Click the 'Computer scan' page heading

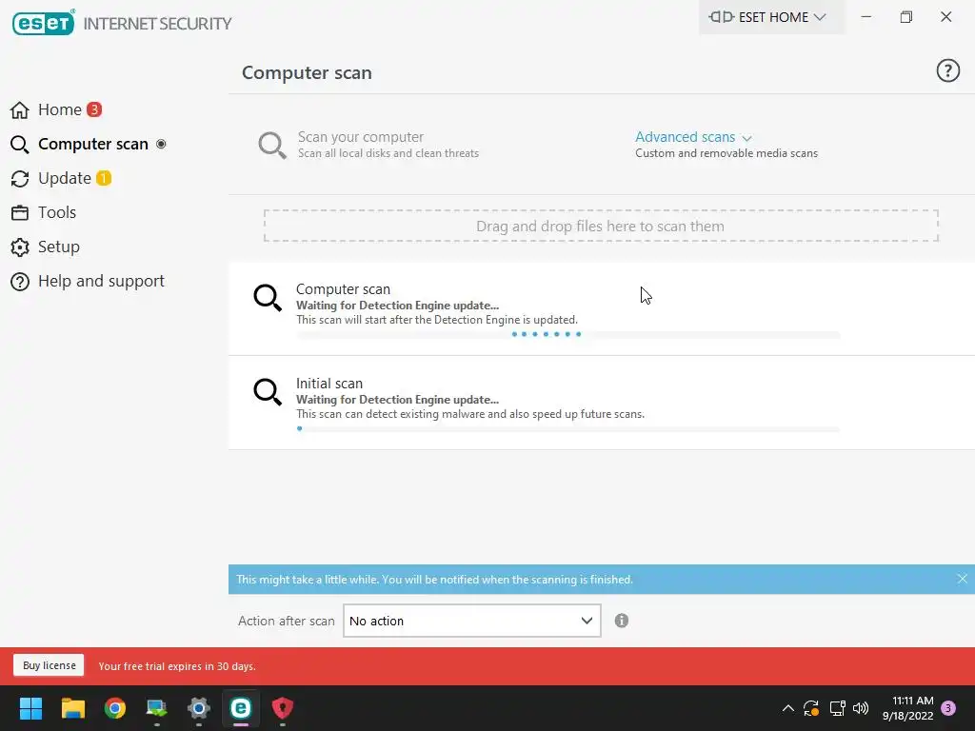coord(307,72)
